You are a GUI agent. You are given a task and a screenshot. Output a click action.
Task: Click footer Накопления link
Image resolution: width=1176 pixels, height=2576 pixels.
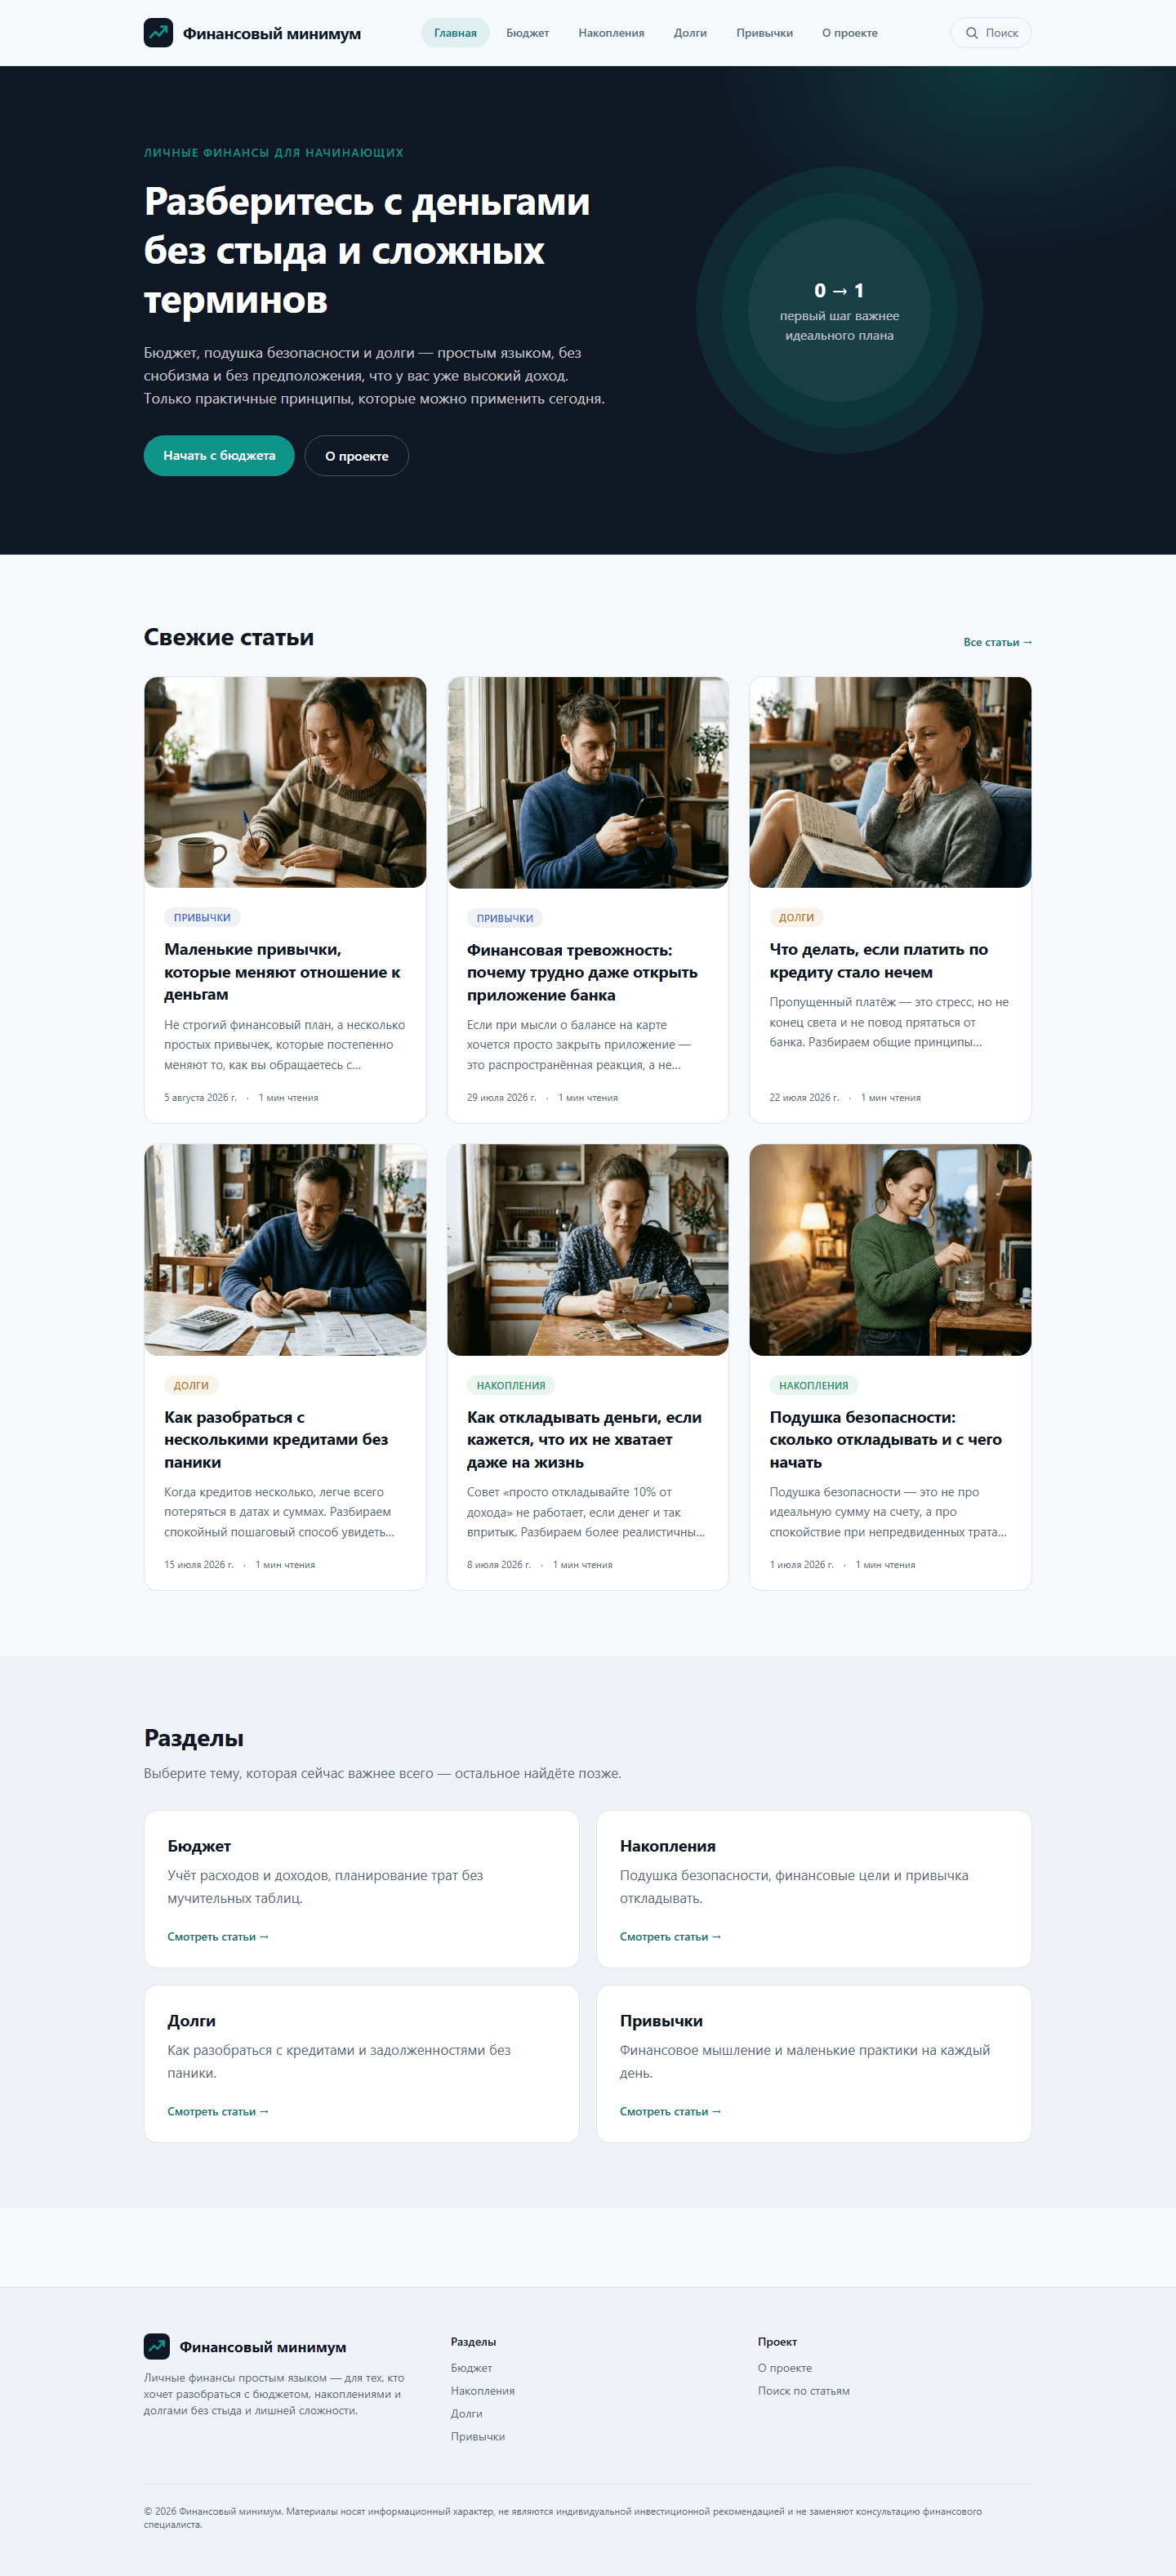[482, 2391]
